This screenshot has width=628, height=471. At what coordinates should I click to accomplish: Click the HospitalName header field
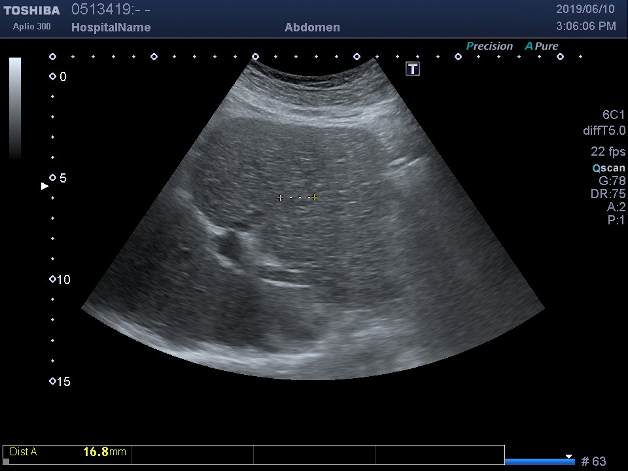tap(111, 27)
